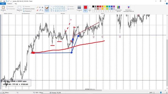
Task: Choose the Right triangle shape
Action: click(x=51, y=9)
